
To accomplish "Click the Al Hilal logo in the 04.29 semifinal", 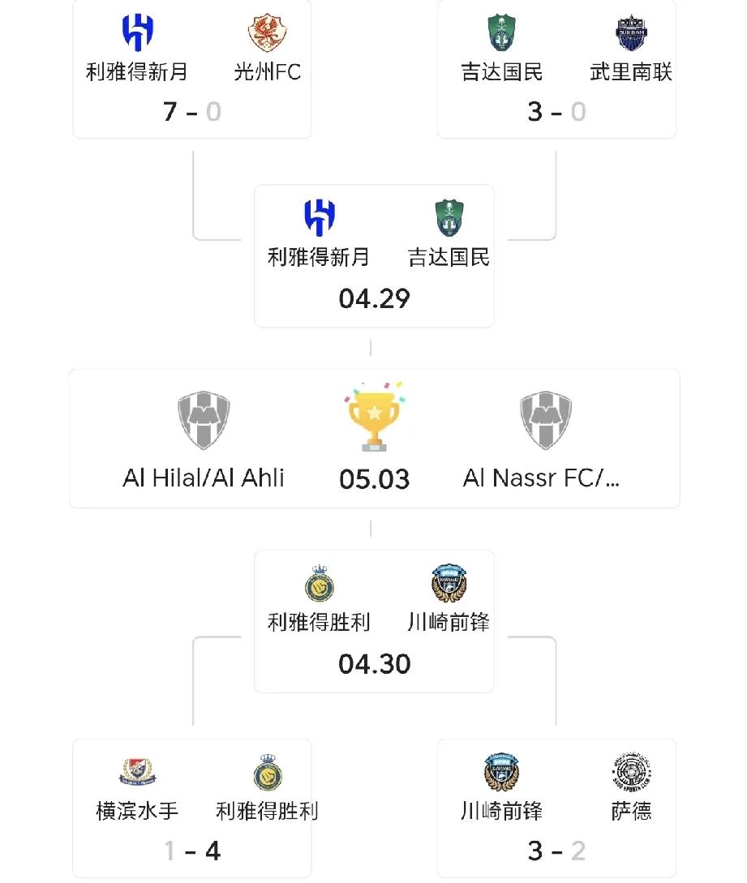I will point(320,217).
